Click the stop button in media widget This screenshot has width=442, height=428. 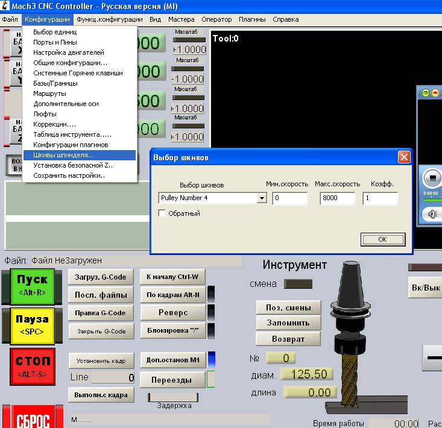coord(432,179)
